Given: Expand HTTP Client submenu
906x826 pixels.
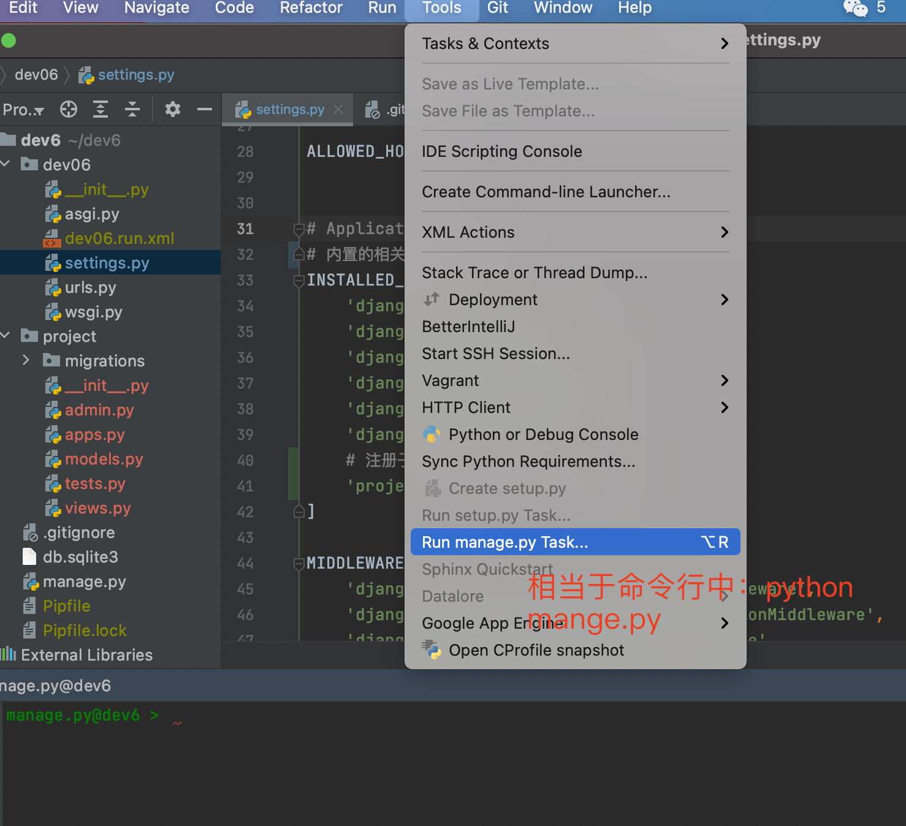Looking at the screenshot, I should click(x=725, y=407).
